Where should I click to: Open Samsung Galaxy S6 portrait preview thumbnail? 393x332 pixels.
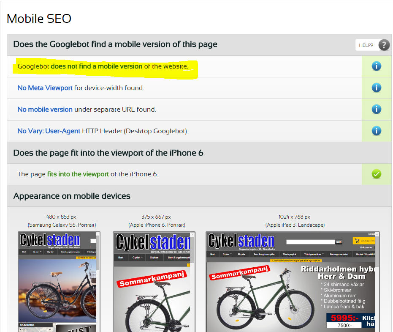click(59, 282)
